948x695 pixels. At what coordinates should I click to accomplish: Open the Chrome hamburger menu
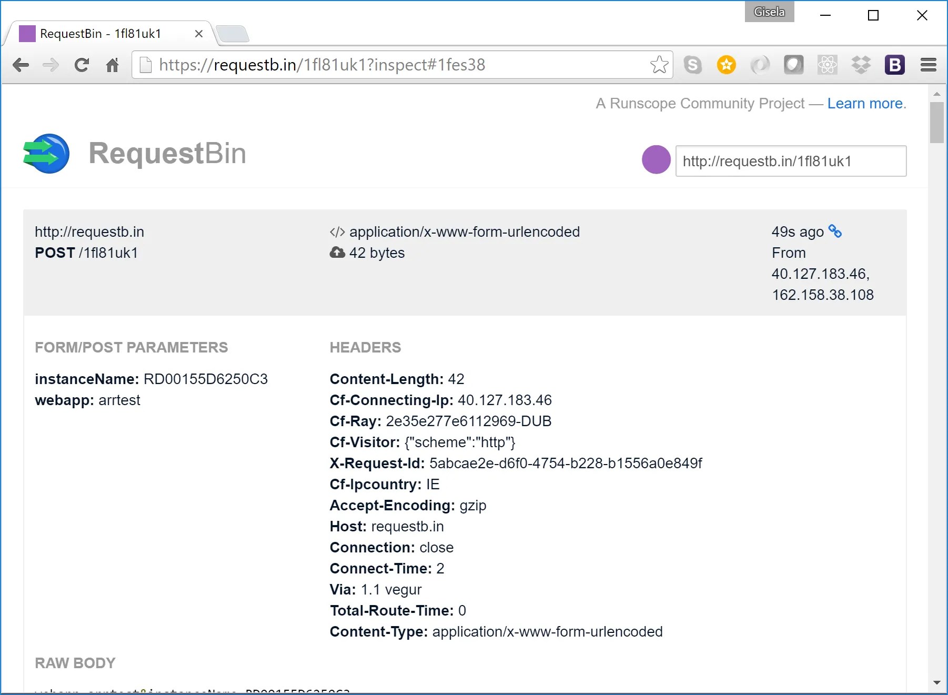point(929,65)
